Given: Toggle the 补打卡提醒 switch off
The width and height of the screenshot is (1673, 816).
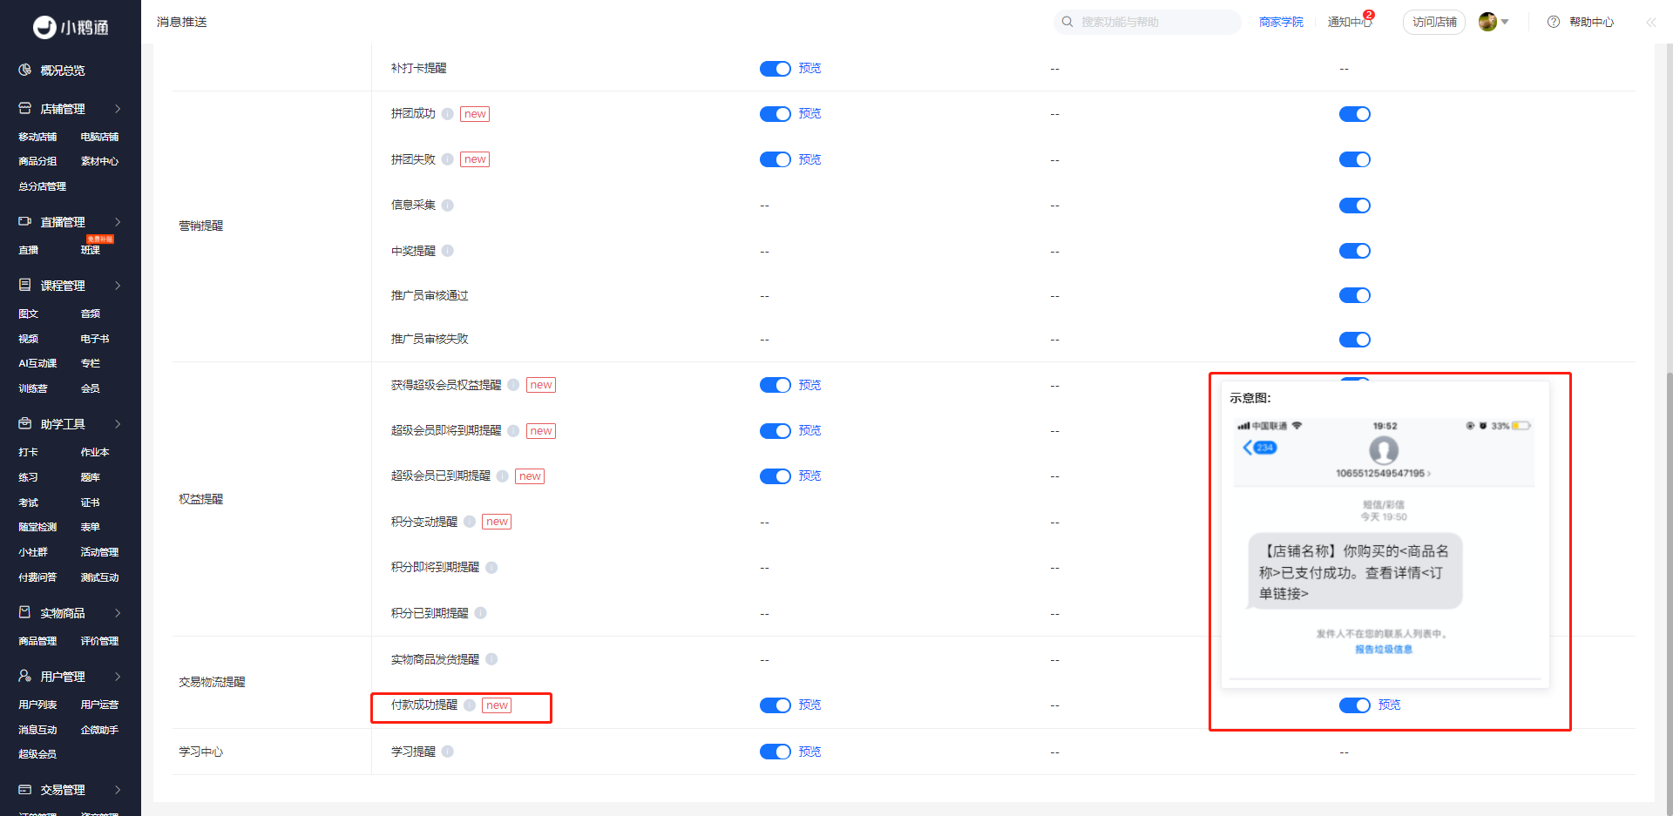Looking at the screenshot, I should pyautogui.click(x=775, y=69).
